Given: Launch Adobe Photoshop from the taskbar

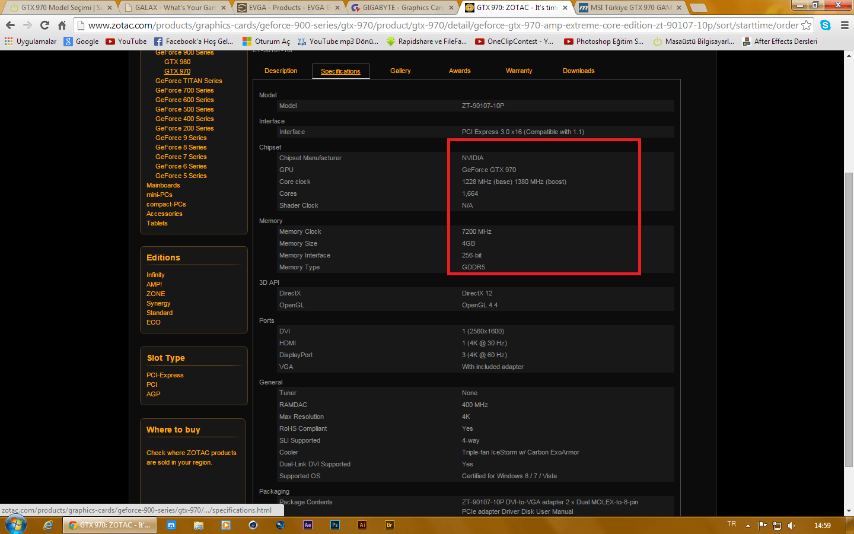Looking at the screenshot, I should 335,525.
